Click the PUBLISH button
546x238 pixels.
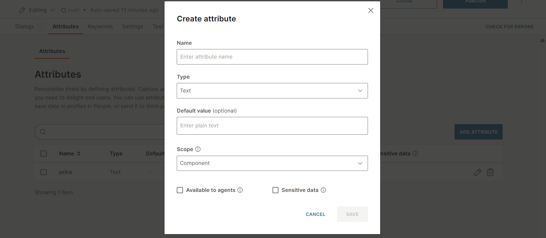coord(475,2)
